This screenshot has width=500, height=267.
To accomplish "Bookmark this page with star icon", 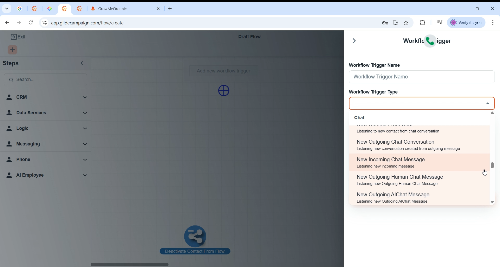I will point(407,23).
